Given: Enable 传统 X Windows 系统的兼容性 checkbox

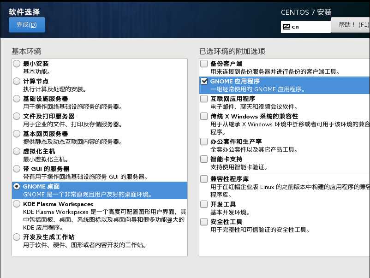Looking at the screenshot, I should (x=204, y=116).
